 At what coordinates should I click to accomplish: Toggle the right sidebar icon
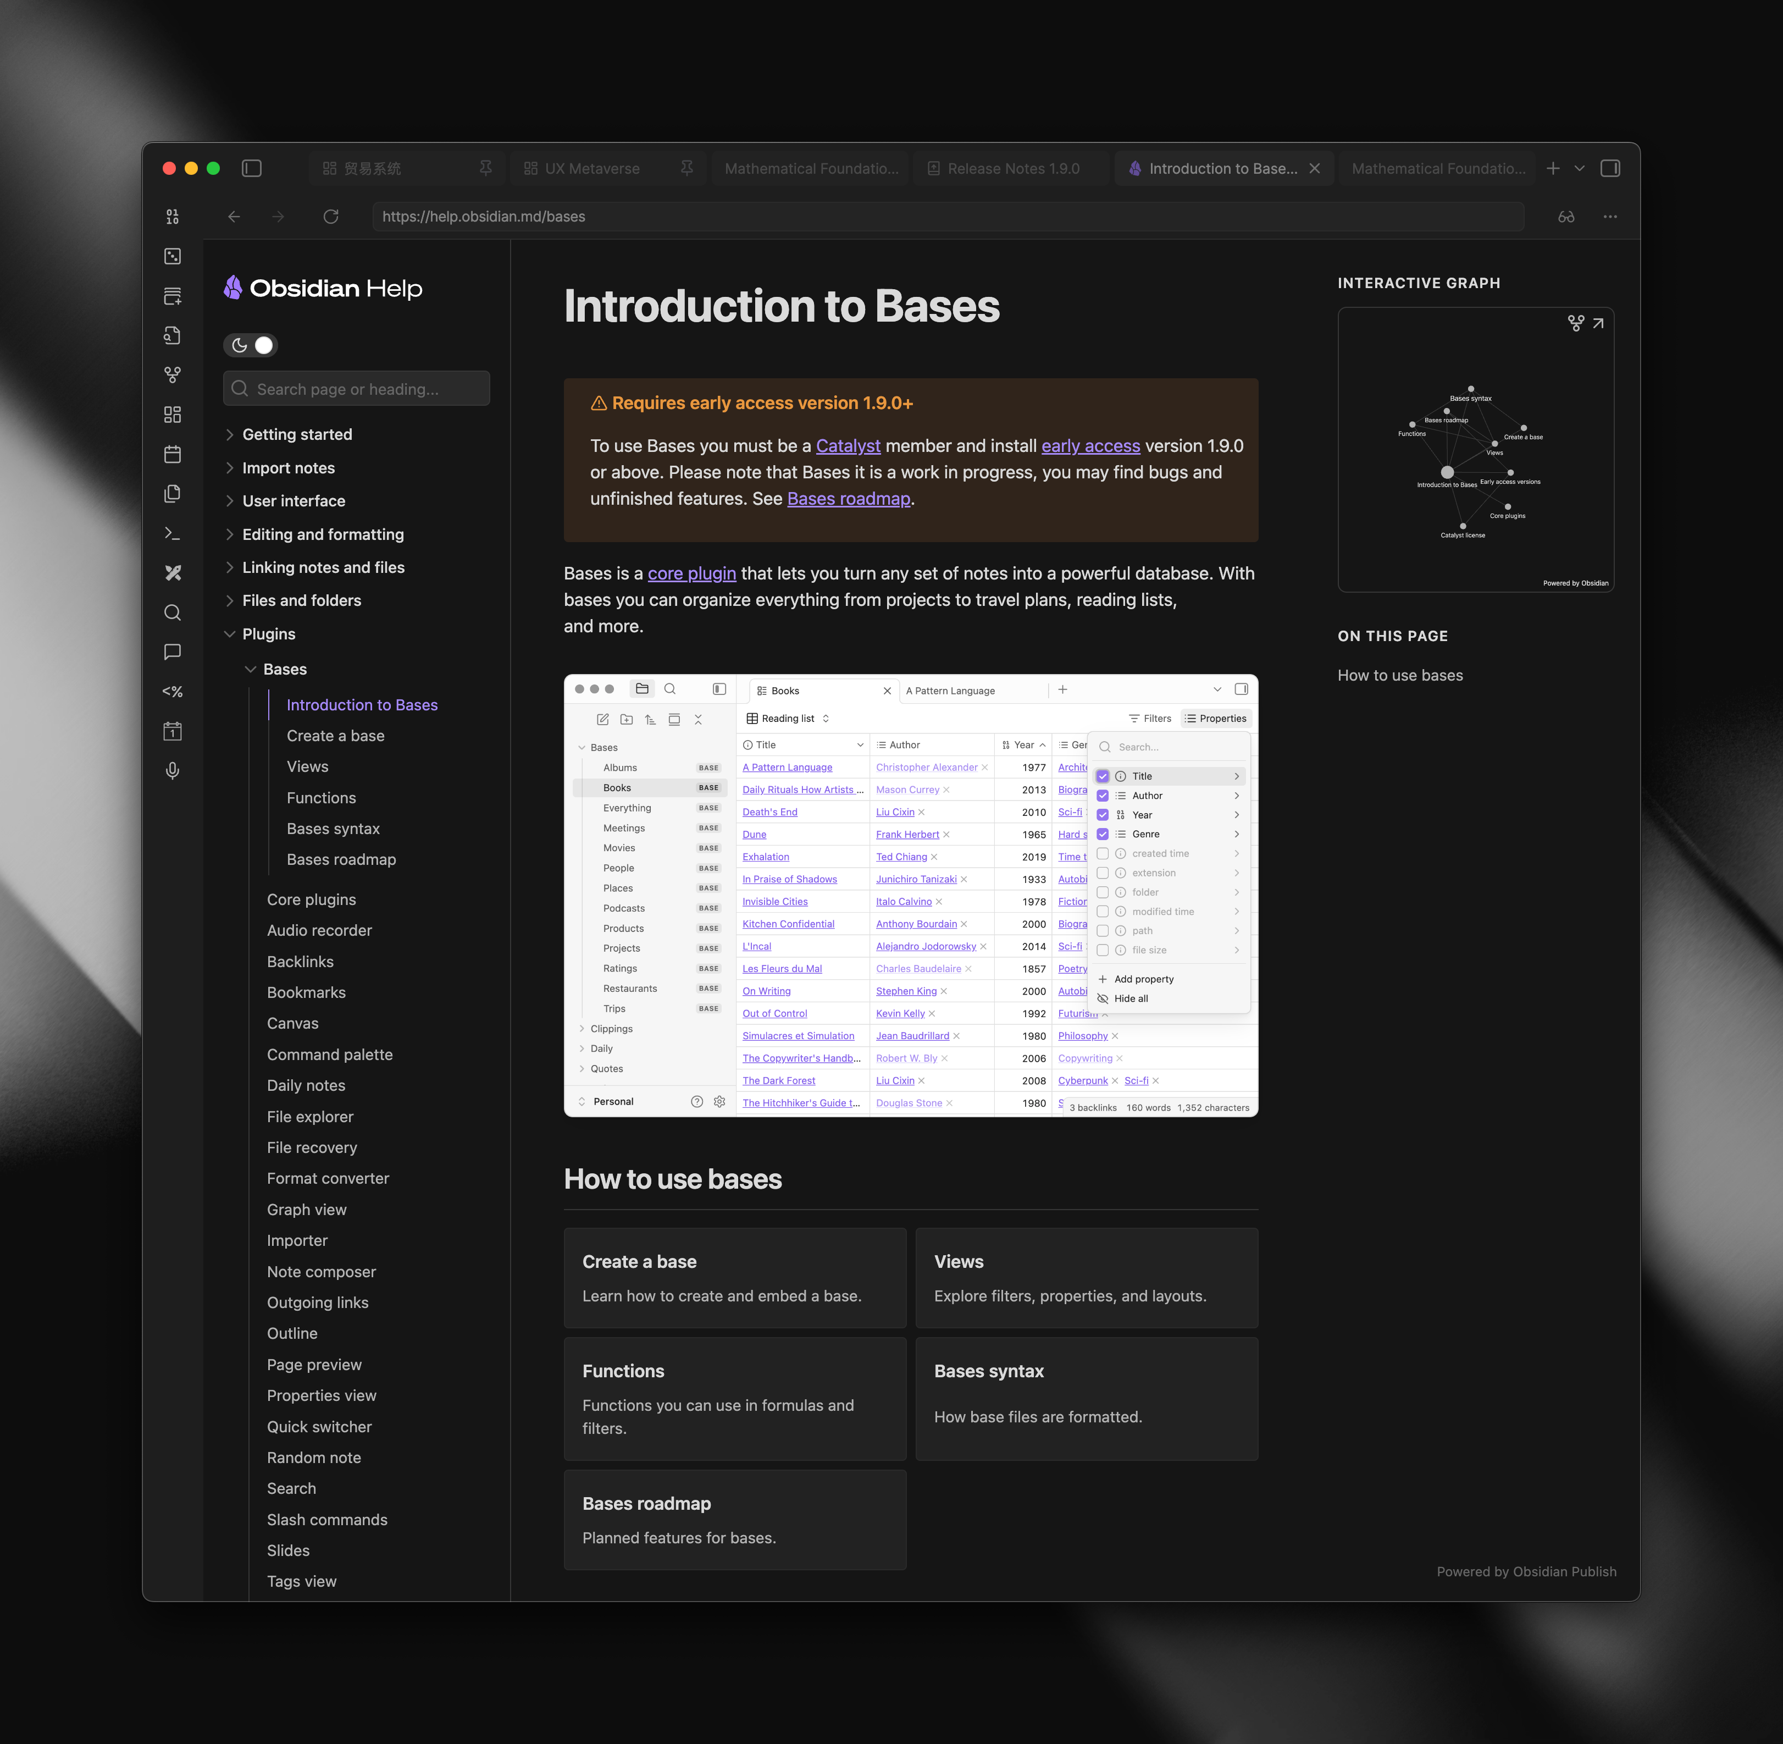[1610, 169]
